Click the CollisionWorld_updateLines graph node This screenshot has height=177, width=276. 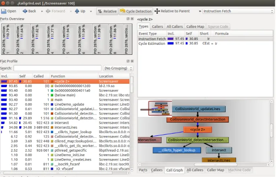coord(199,109)
